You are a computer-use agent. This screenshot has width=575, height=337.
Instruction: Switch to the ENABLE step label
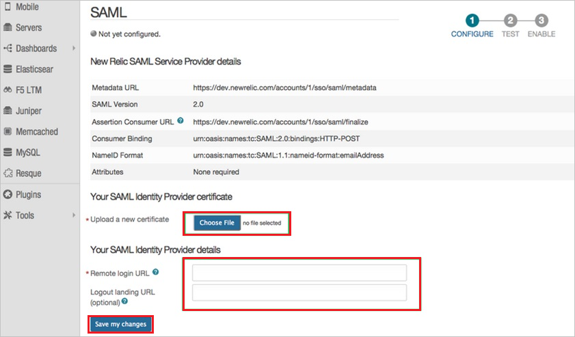pyautogui.click(x=541, y=33)
